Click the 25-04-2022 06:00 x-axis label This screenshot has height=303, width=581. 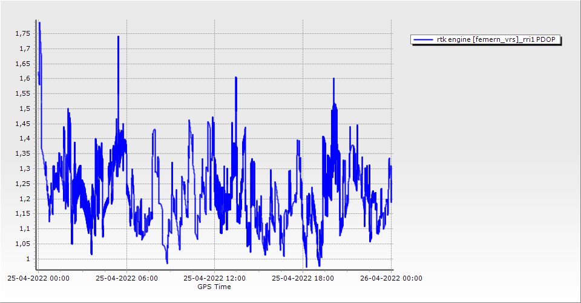126,279
